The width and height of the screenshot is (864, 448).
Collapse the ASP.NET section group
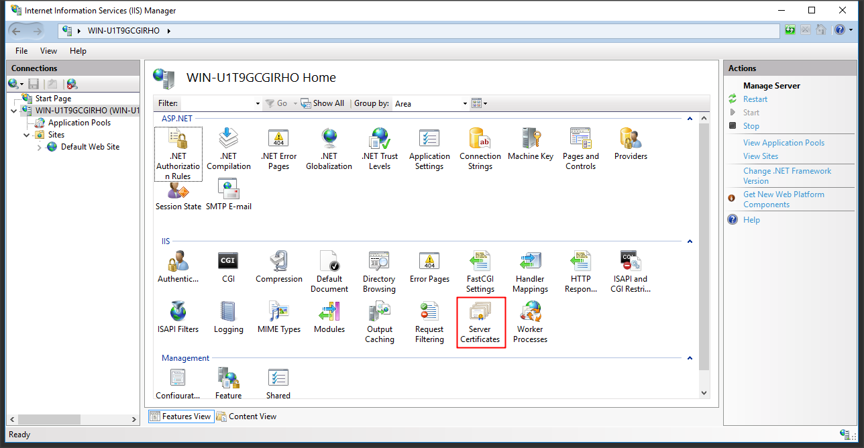click(x=690, y=119)
